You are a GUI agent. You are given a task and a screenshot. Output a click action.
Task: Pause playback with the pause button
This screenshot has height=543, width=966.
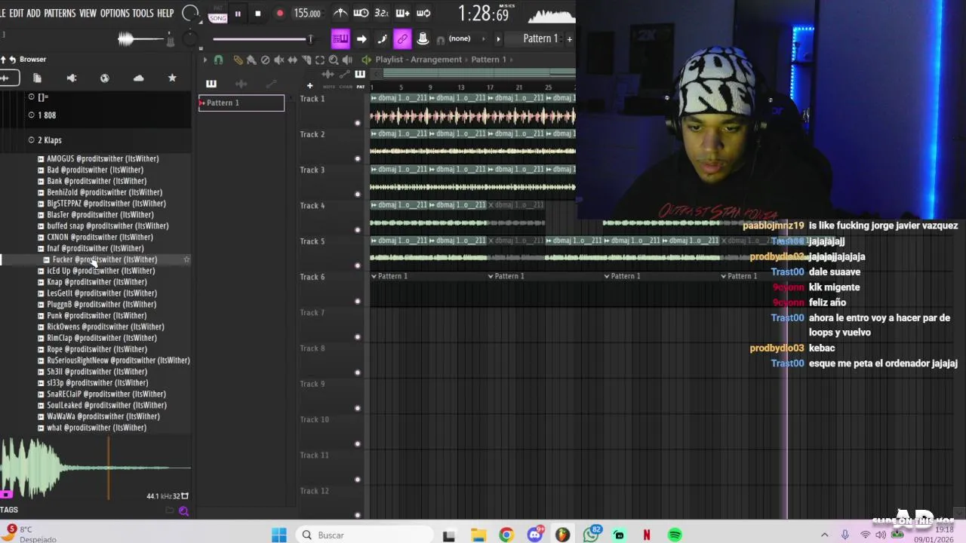click(238, 14)
